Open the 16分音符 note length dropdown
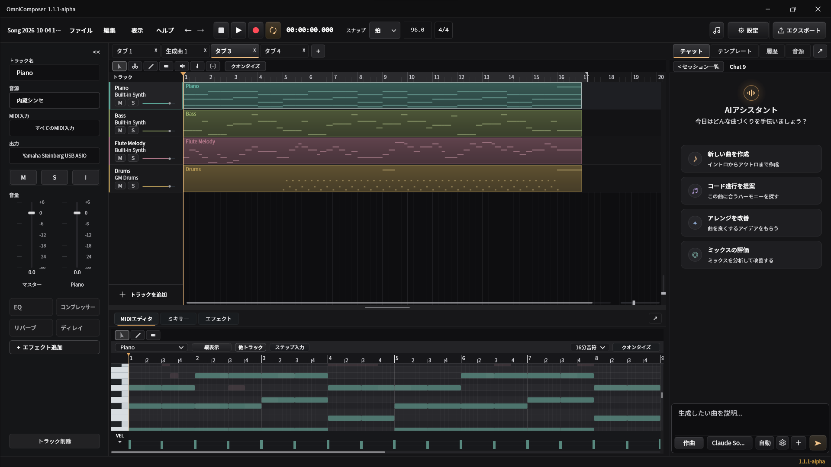 coord(589,347)
